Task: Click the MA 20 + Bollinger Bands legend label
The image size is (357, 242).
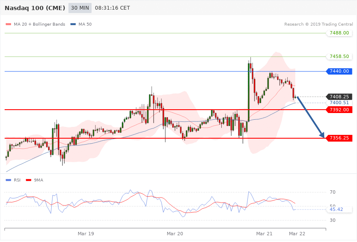Action: pyautogui.click(x=39, y=24)
